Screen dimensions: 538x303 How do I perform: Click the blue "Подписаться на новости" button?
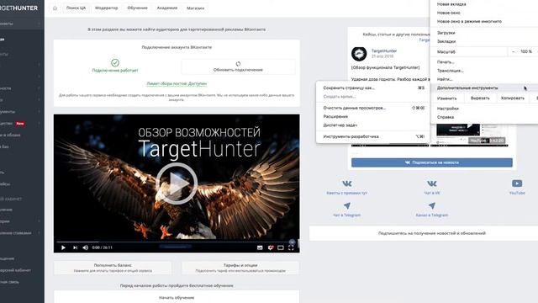[x=431, y=162]
